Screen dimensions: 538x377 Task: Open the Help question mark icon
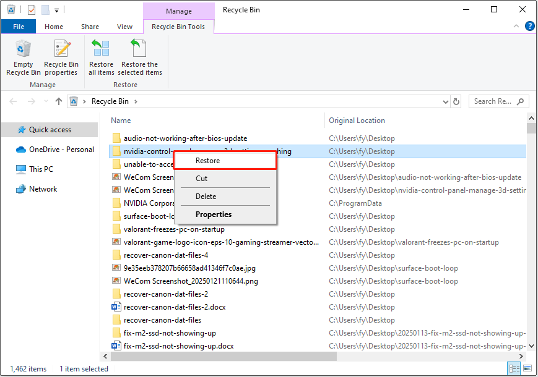tap(530, 27)
